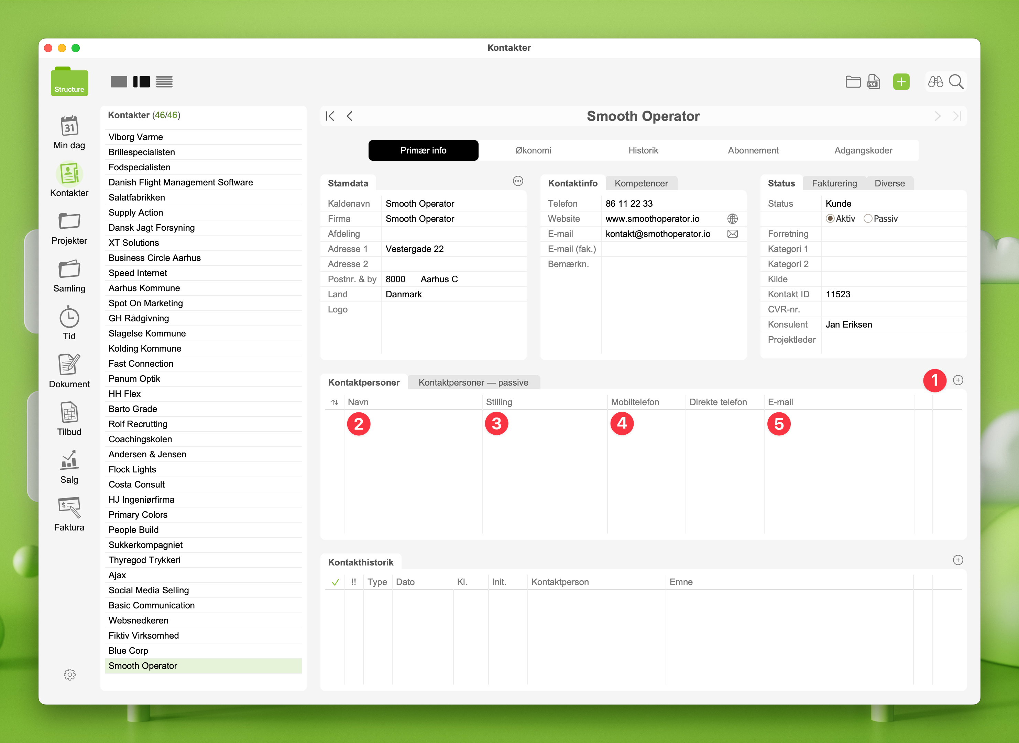Open the Kompetencer tab
Screen dimensions: 1019x743
coord(641,183)
